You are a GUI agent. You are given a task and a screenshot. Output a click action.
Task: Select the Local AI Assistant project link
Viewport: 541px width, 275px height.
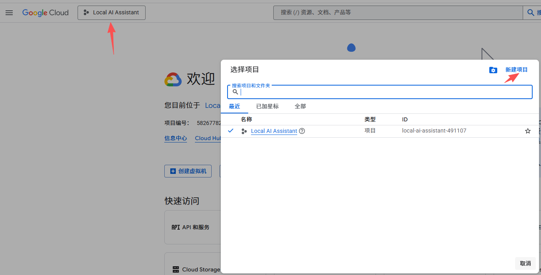274,131
